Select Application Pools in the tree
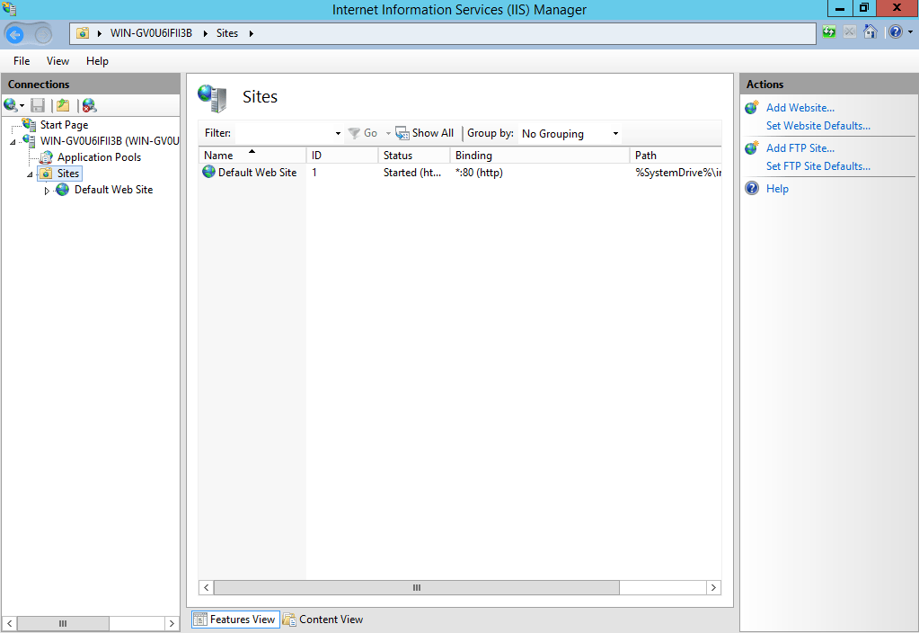The image size is (919, 633). pos(99,157)
